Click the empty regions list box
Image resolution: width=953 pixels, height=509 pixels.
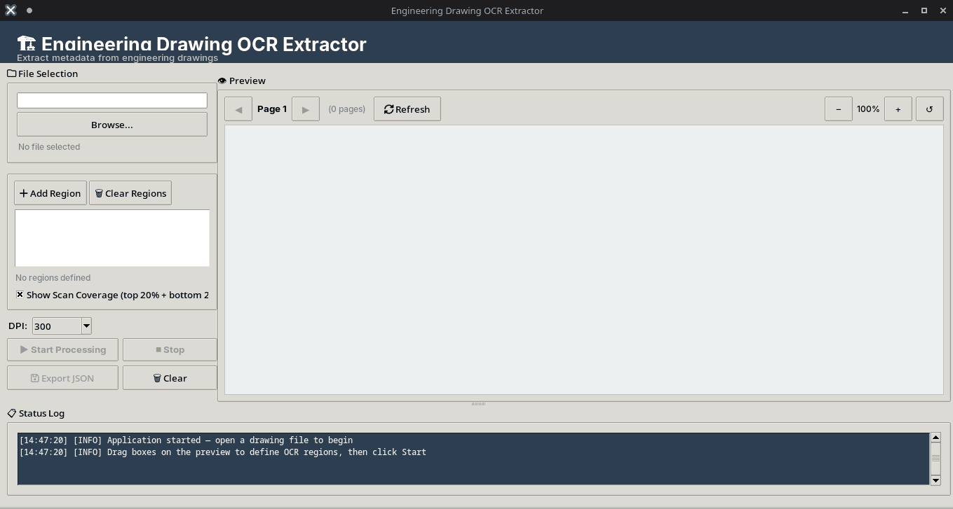point(112,238)
